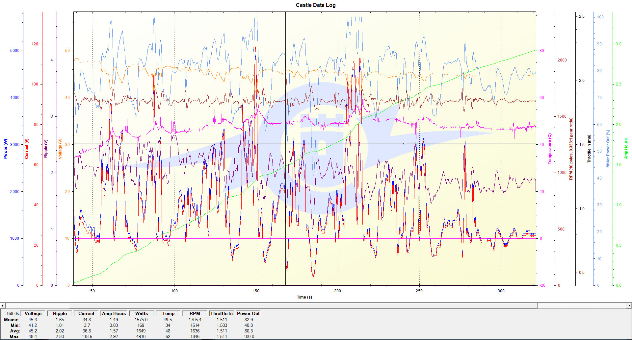
Task: Click the horizontal scrollbar left arrow
Action: pos(2,306)
